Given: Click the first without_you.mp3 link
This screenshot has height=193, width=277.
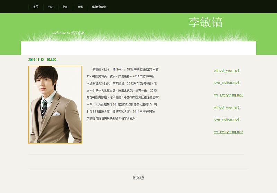Looking at the screenshot, I should coord(226,71).
